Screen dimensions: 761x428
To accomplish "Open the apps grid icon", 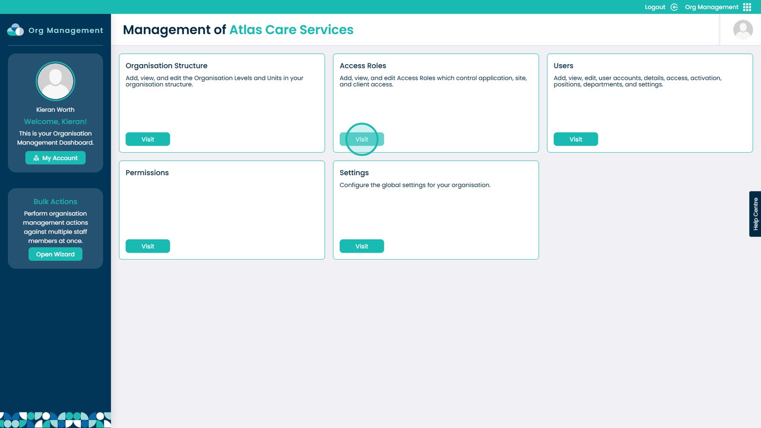I will pos(747,7).
